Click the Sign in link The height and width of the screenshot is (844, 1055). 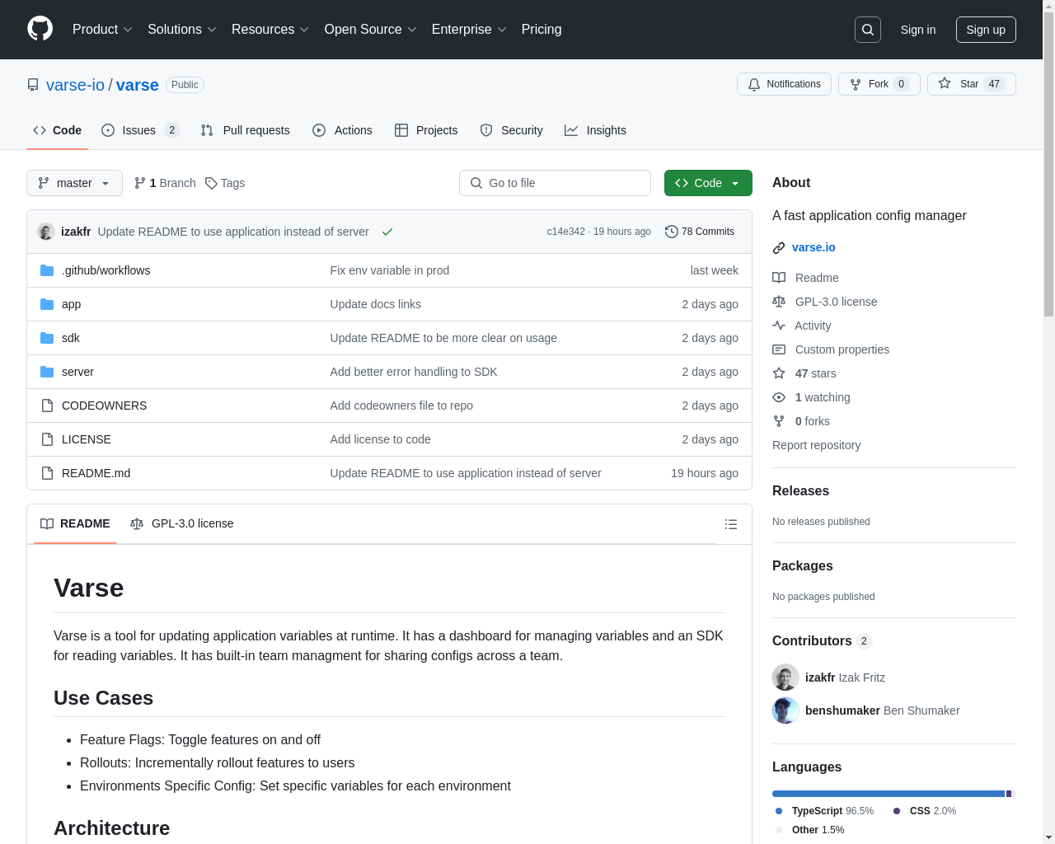click(918, 30)
